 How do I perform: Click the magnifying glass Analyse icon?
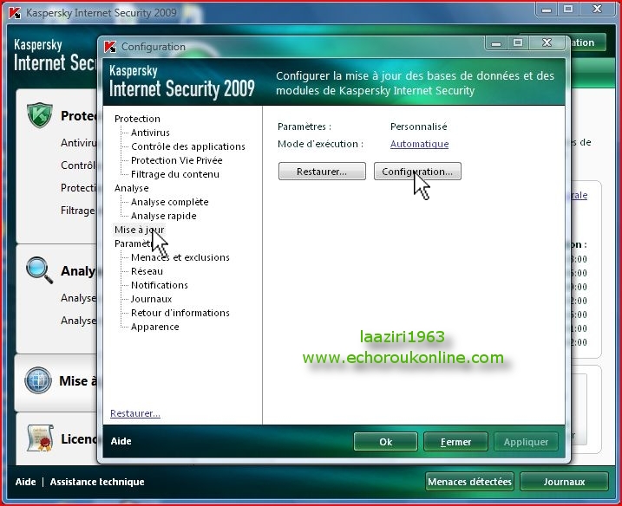[40, 270]
